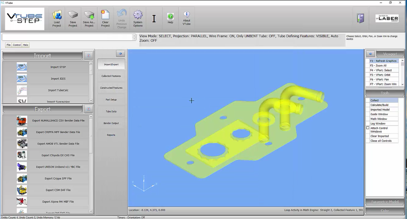
Task: Click the command input field above the File menu
Action: 67,37
